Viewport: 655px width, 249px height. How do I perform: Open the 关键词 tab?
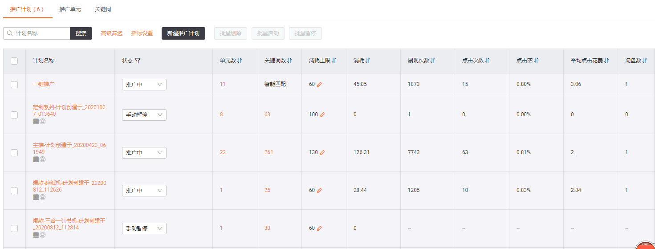click(x=103, y=9)
